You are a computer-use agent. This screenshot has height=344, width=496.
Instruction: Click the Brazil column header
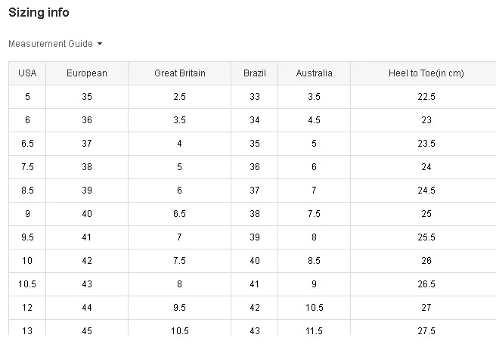click(255, 73)
